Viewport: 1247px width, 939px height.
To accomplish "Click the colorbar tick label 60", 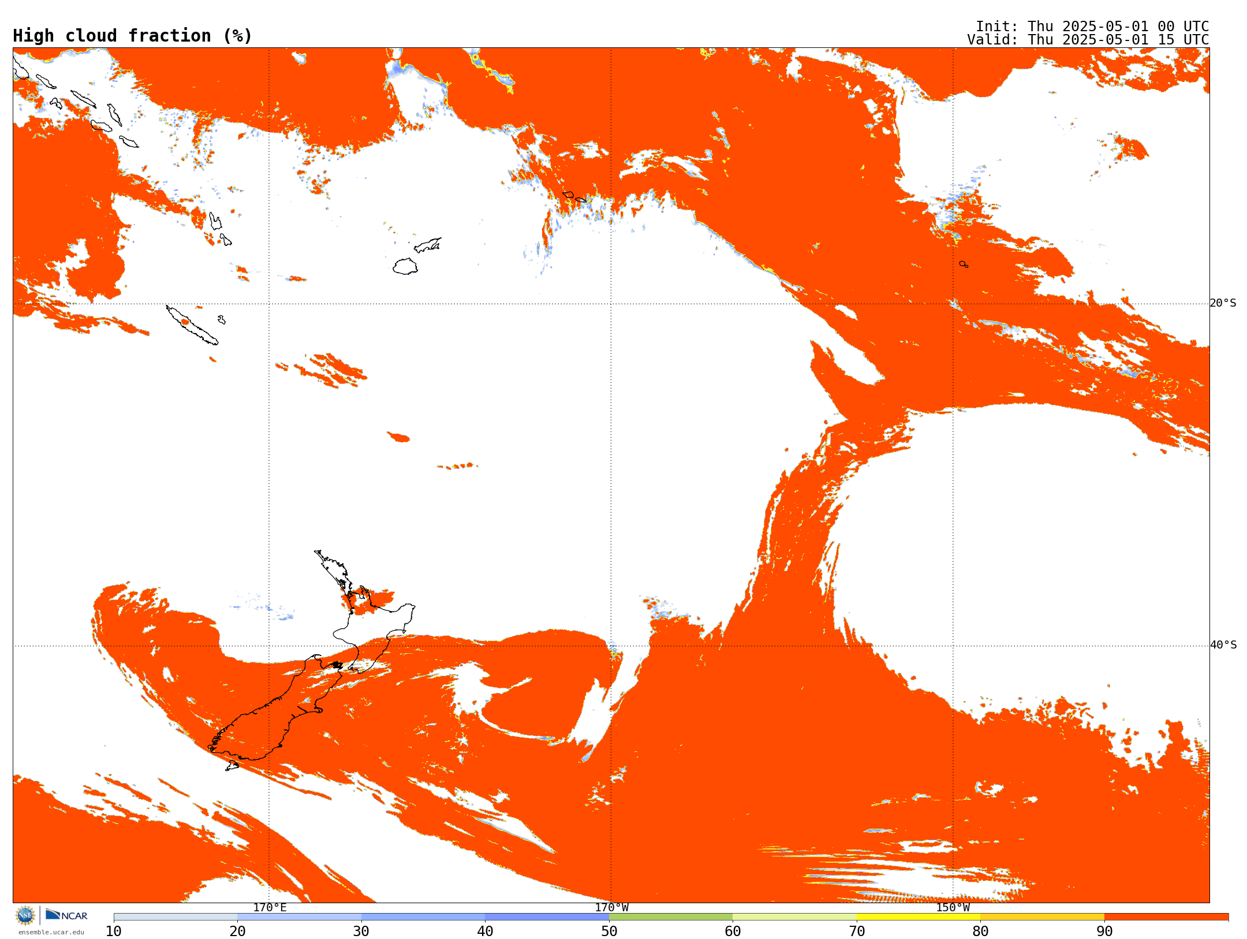I will 733,931.
